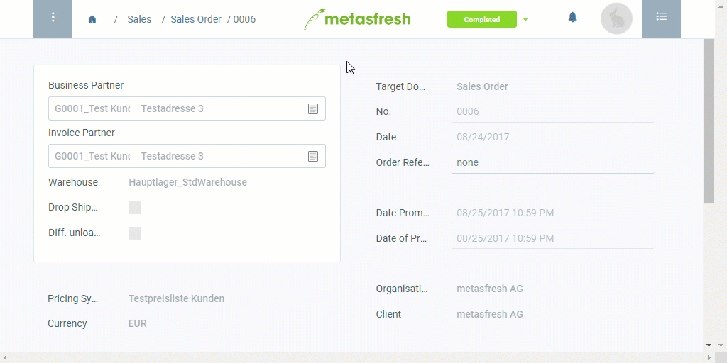
Task: Open the Pricing System Testpreisliste Kunden dropdown
Action: pos(176,298)
